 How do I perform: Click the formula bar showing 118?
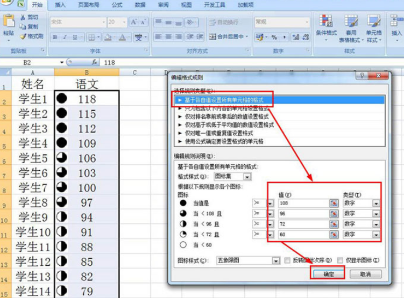coord(252,62)
